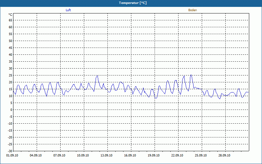Click the positive 20 y-axis value

[x=10, y=82]
